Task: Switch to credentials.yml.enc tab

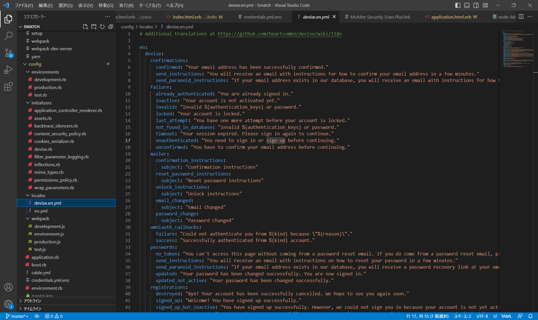Action: click(x=263, y=17)
